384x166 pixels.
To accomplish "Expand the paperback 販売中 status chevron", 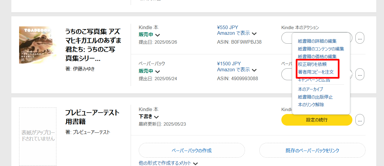I will 158,71.
